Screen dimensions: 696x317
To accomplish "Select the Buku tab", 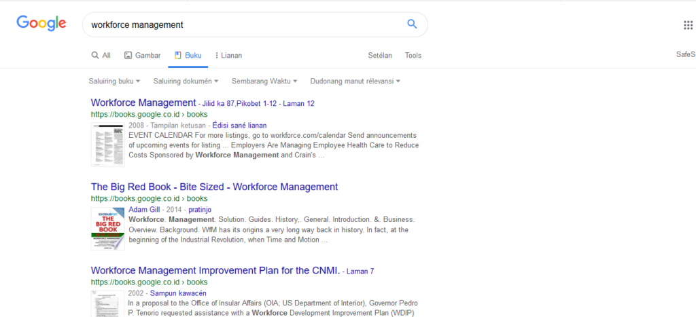I will [188, 56].
